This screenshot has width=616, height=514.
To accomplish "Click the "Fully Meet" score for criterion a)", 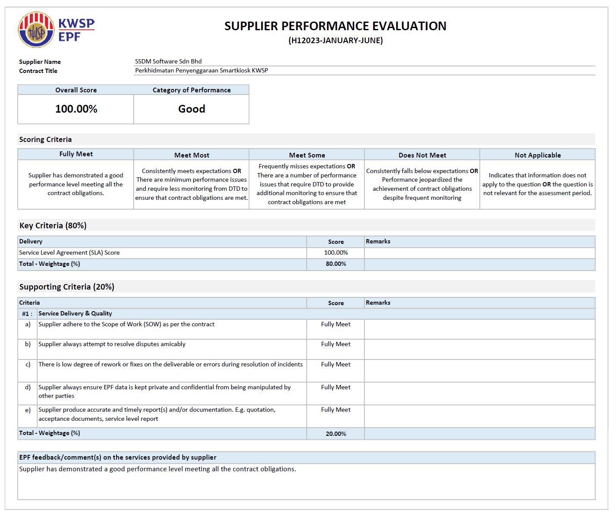I will 336,324.
